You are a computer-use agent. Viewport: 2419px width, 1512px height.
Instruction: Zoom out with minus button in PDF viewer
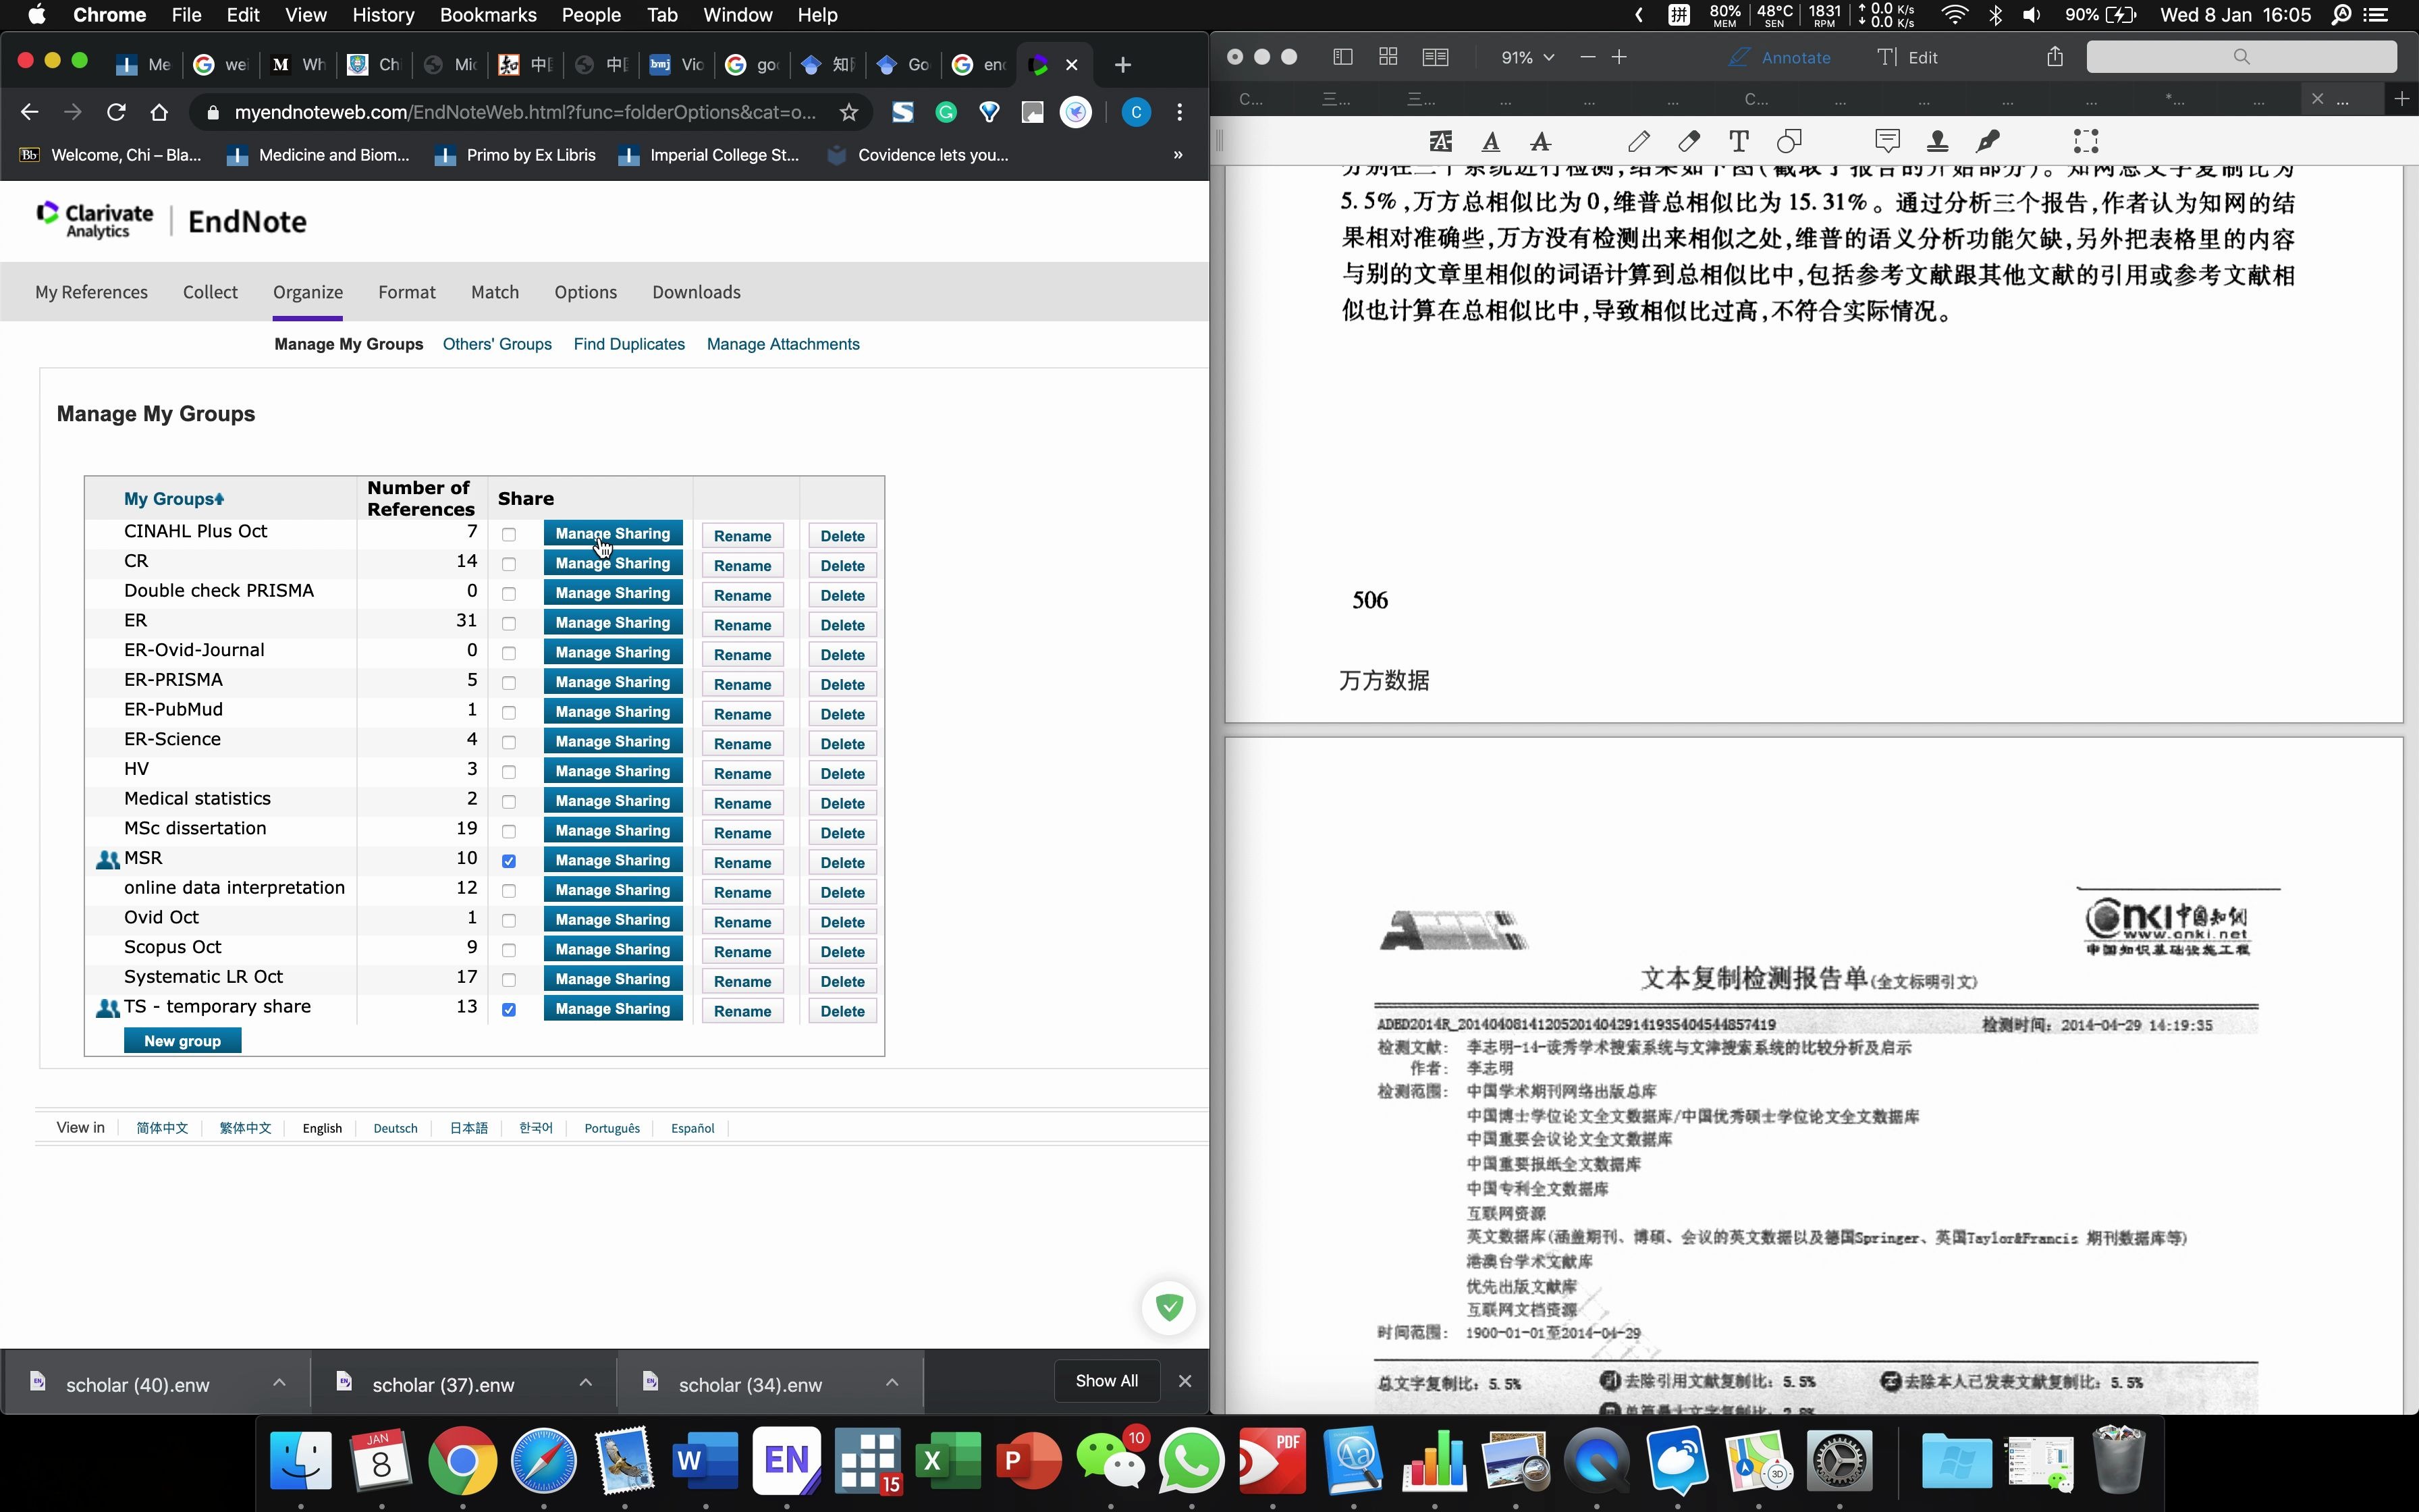coord(1587,57)
